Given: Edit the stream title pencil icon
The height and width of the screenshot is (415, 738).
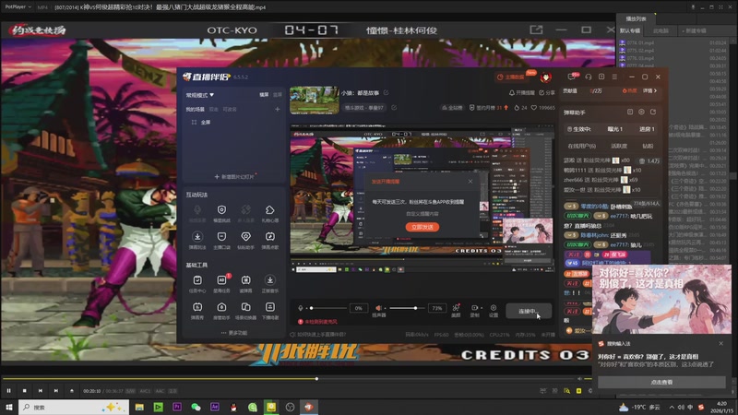Looking at the screenshot, I should pyautogui.click(x=386, y=93).
